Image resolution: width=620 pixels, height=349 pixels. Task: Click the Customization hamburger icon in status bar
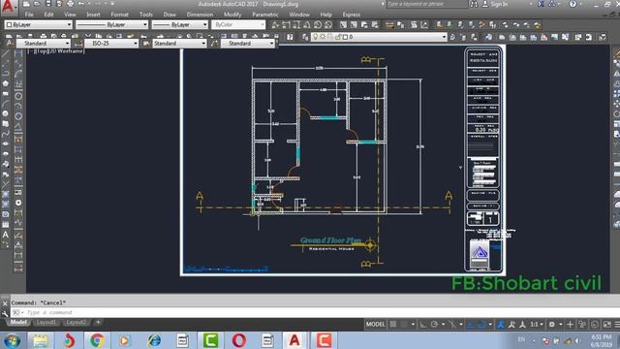[x=616, y=325]
